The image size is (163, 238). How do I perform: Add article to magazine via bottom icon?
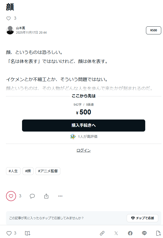tap(28, 233)
